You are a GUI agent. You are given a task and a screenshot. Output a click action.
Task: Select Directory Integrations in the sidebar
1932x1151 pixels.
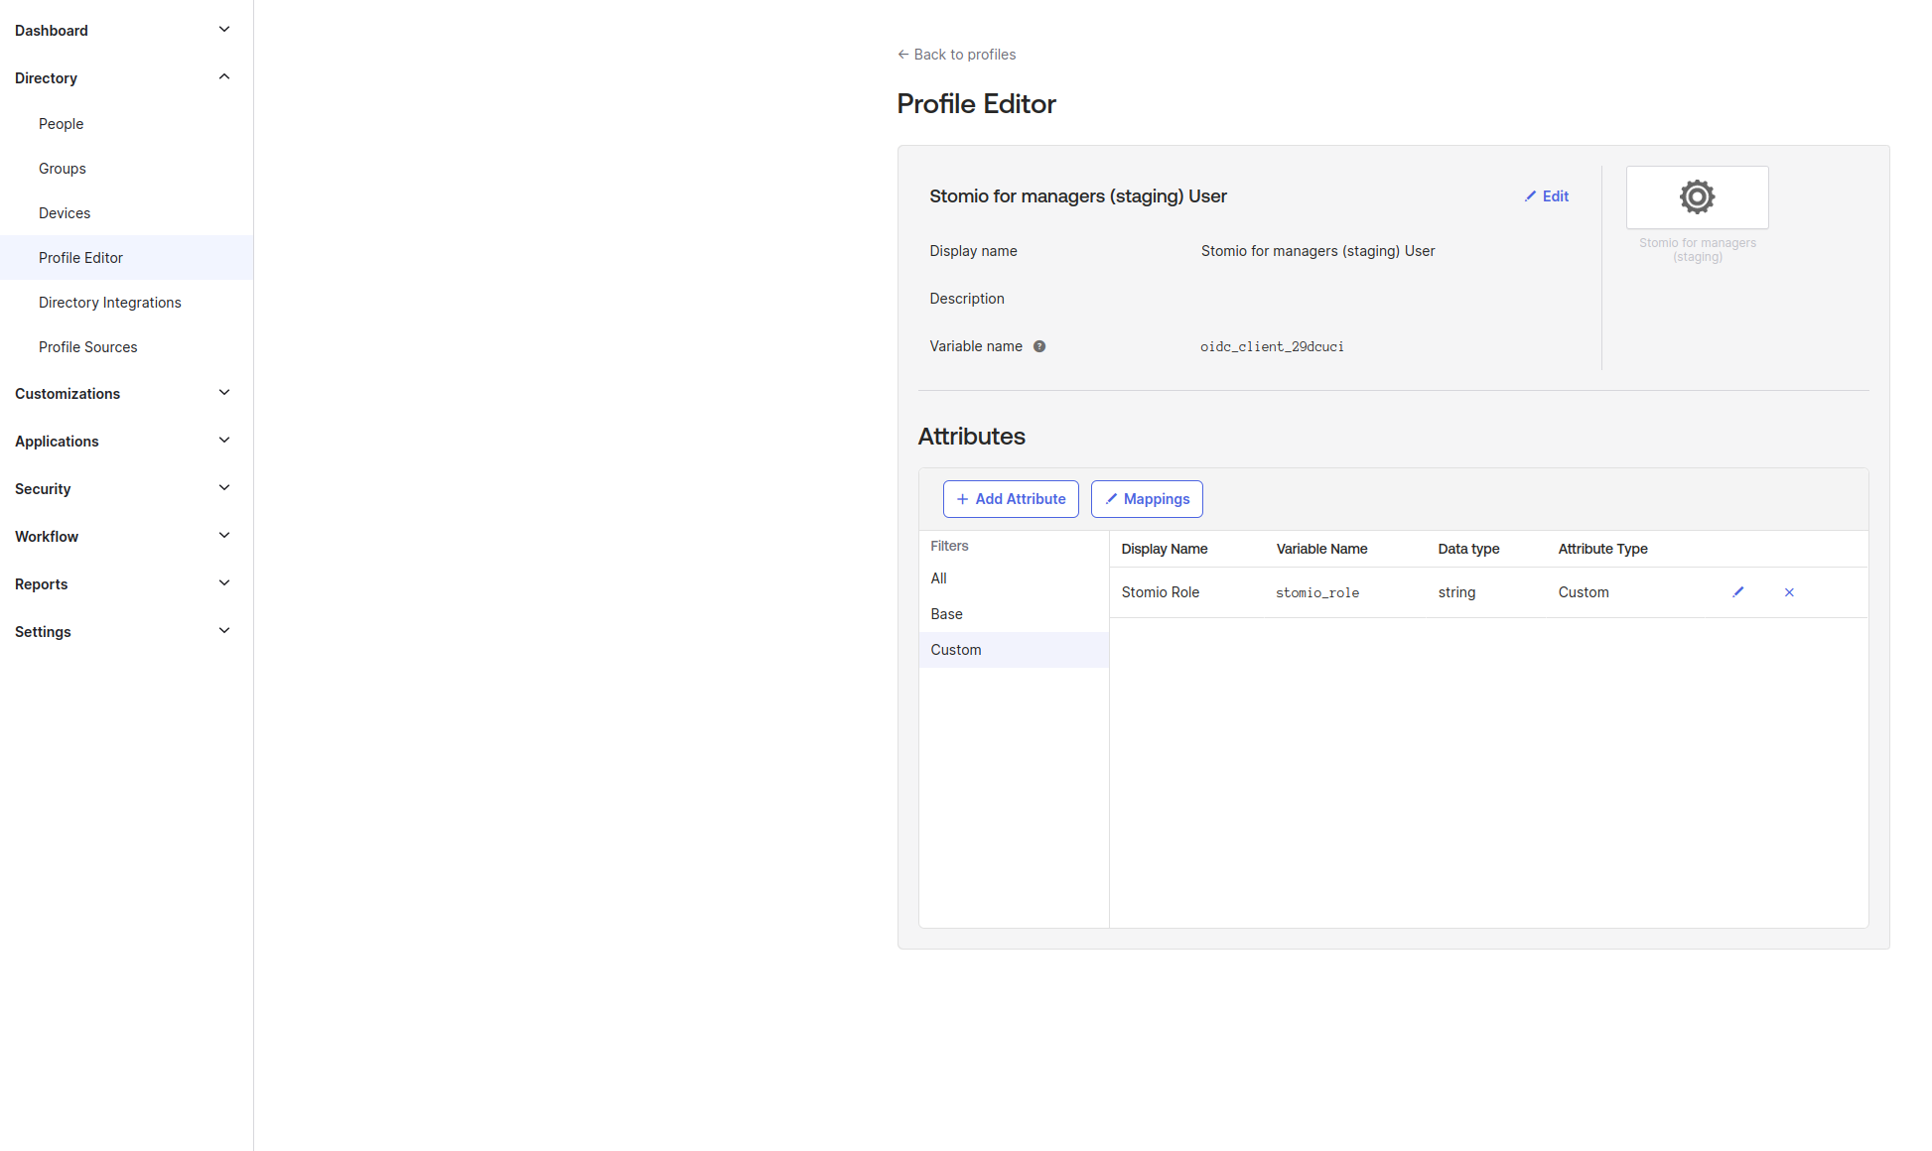pyautogui.click(x=110, y=302)
